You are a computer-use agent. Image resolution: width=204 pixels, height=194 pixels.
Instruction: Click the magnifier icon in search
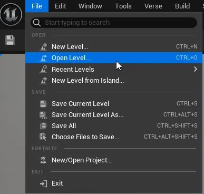point(37,23)
